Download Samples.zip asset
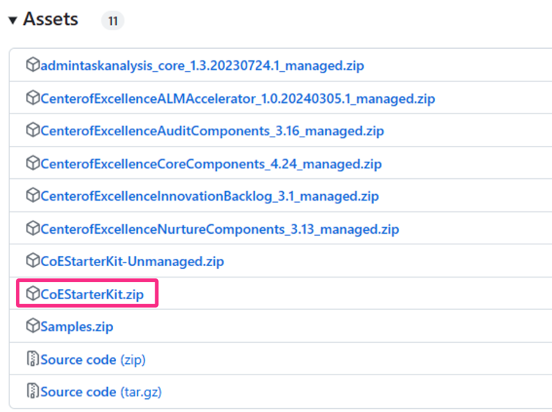Viewport: 552px width, 412px height. 77,326
